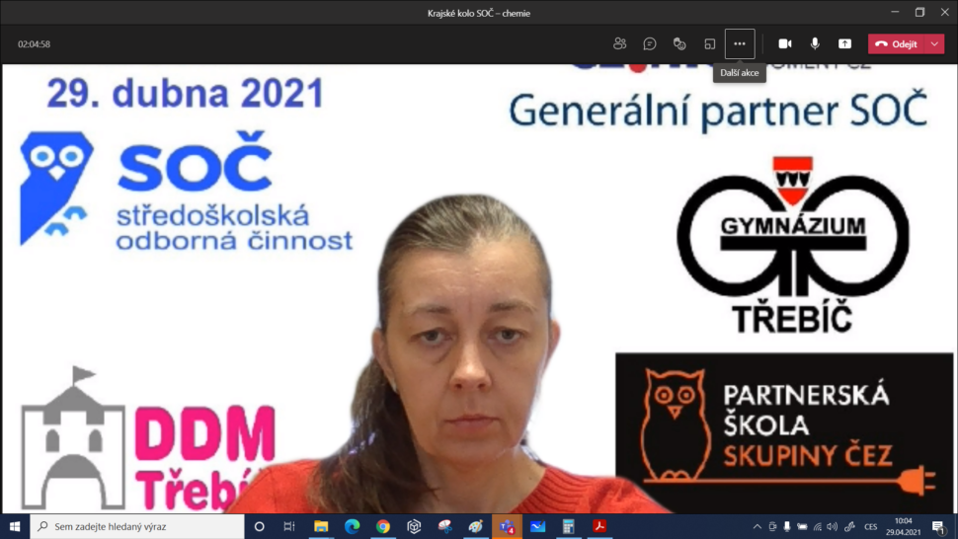Switch to Microsoft Teams taskbar icon
The image size is (958, 539).
tap(507, 526)
